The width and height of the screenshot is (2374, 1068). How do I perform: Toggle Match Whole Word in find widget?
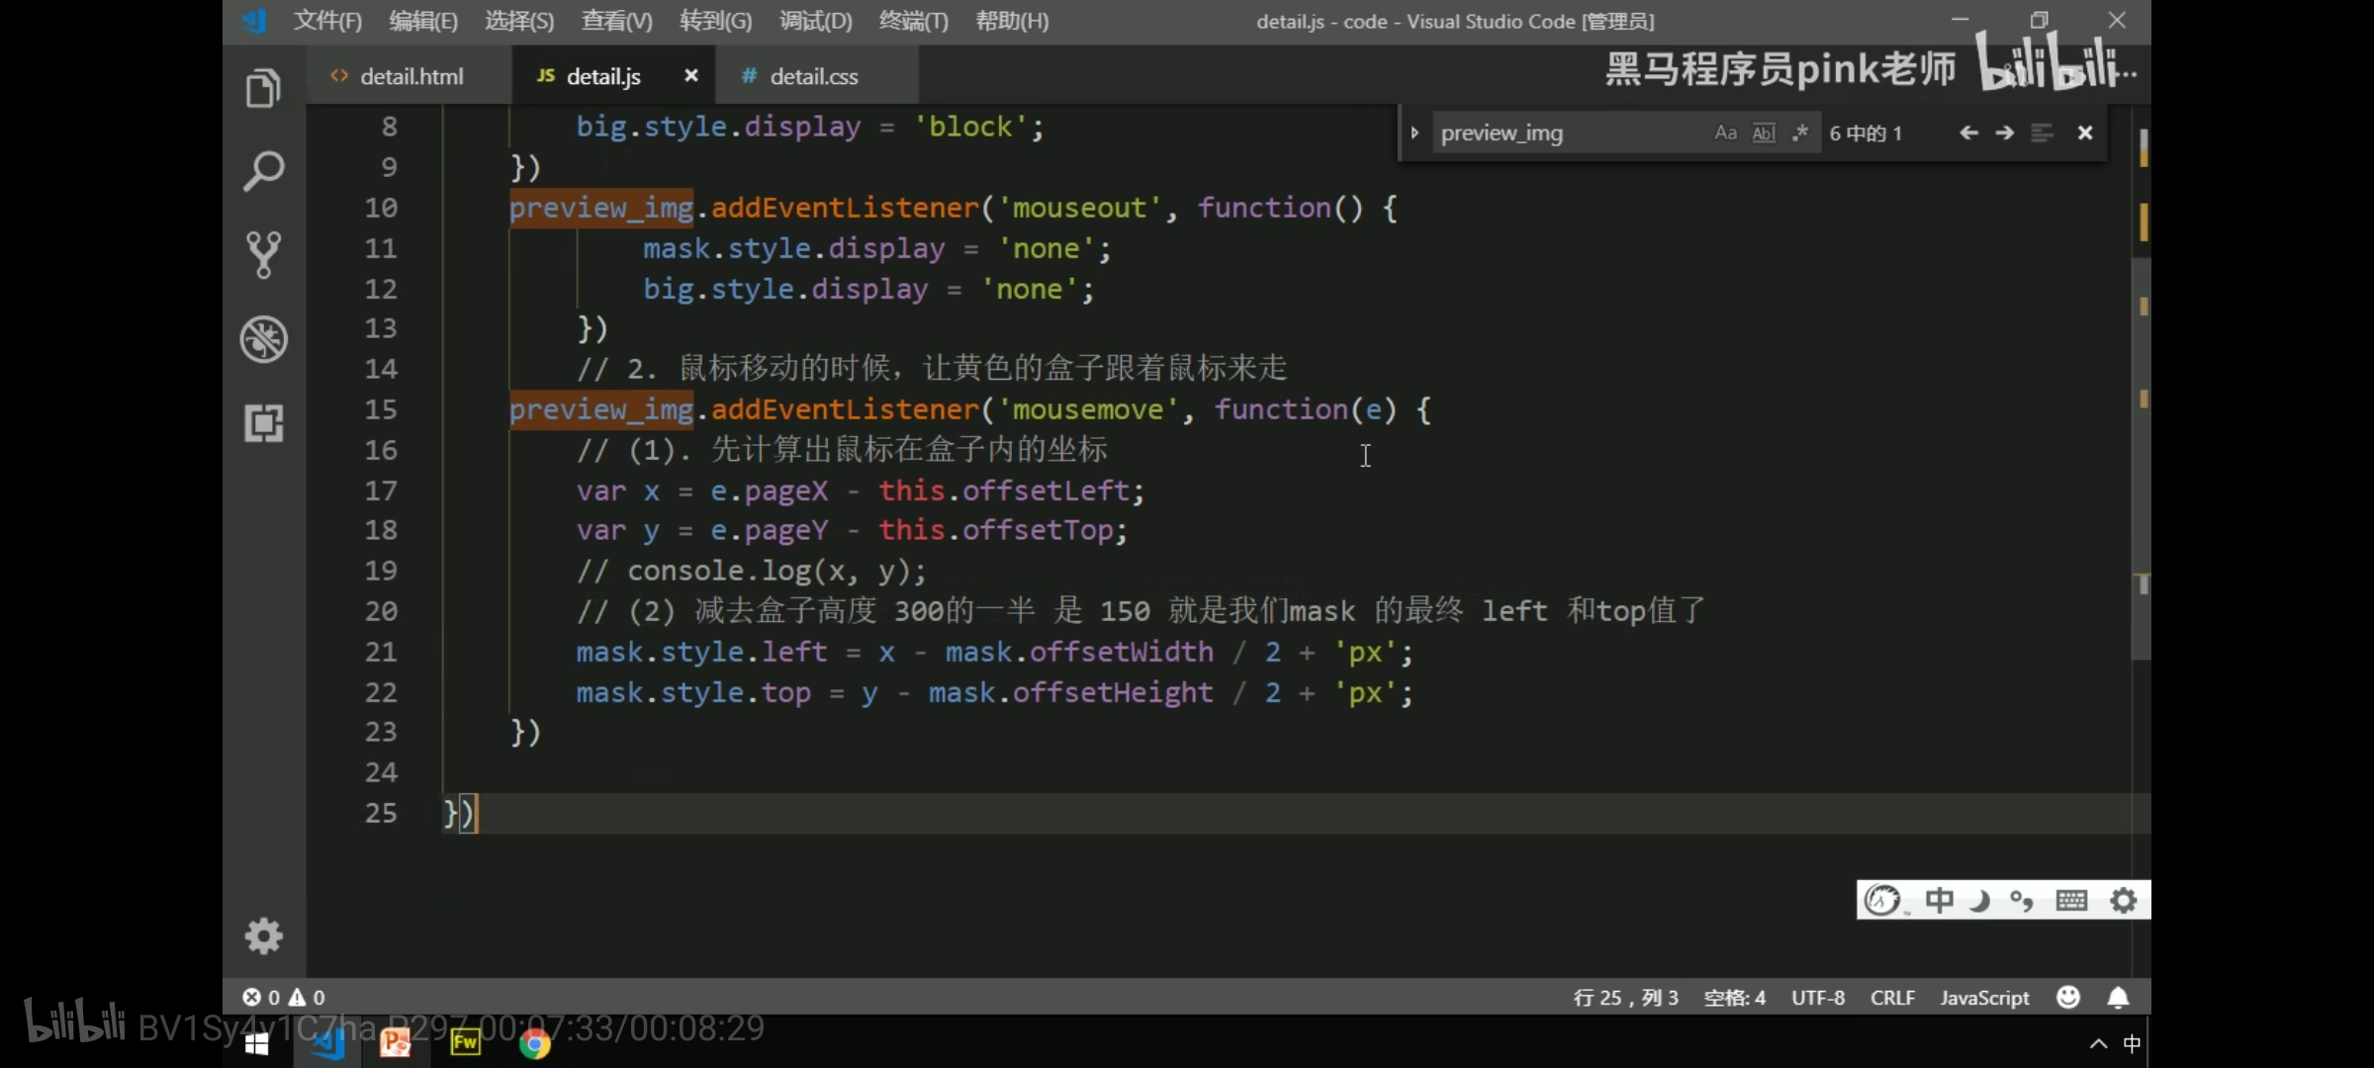[x=1764, y=133]
